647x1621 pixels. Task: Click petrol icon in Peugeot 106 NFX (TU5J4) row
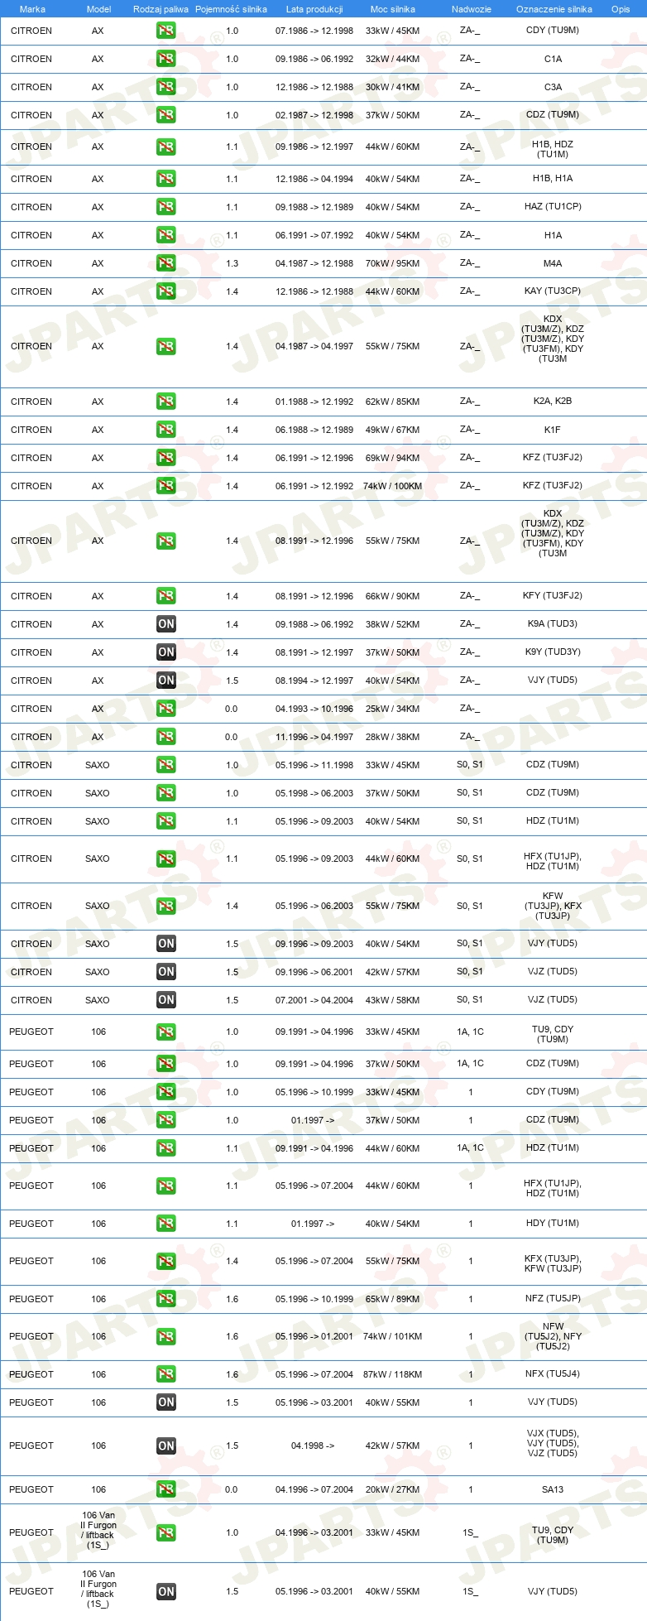(x=166, y=1374)
